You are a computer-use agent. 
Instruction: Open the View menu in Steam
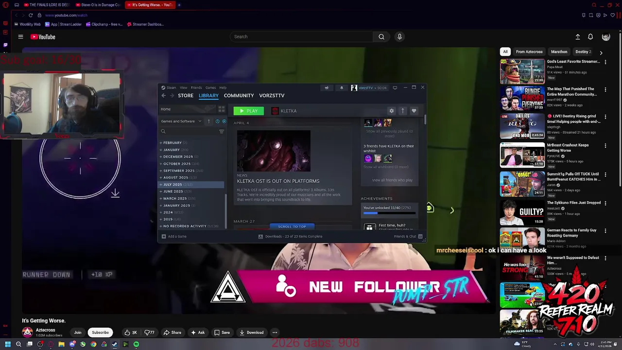tap(184, 88)
